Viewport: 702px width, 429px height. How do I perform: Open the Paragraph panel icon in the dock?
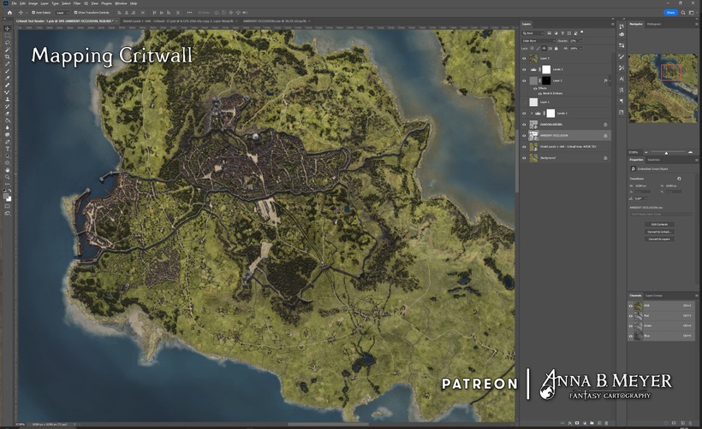tap(622, 102)
